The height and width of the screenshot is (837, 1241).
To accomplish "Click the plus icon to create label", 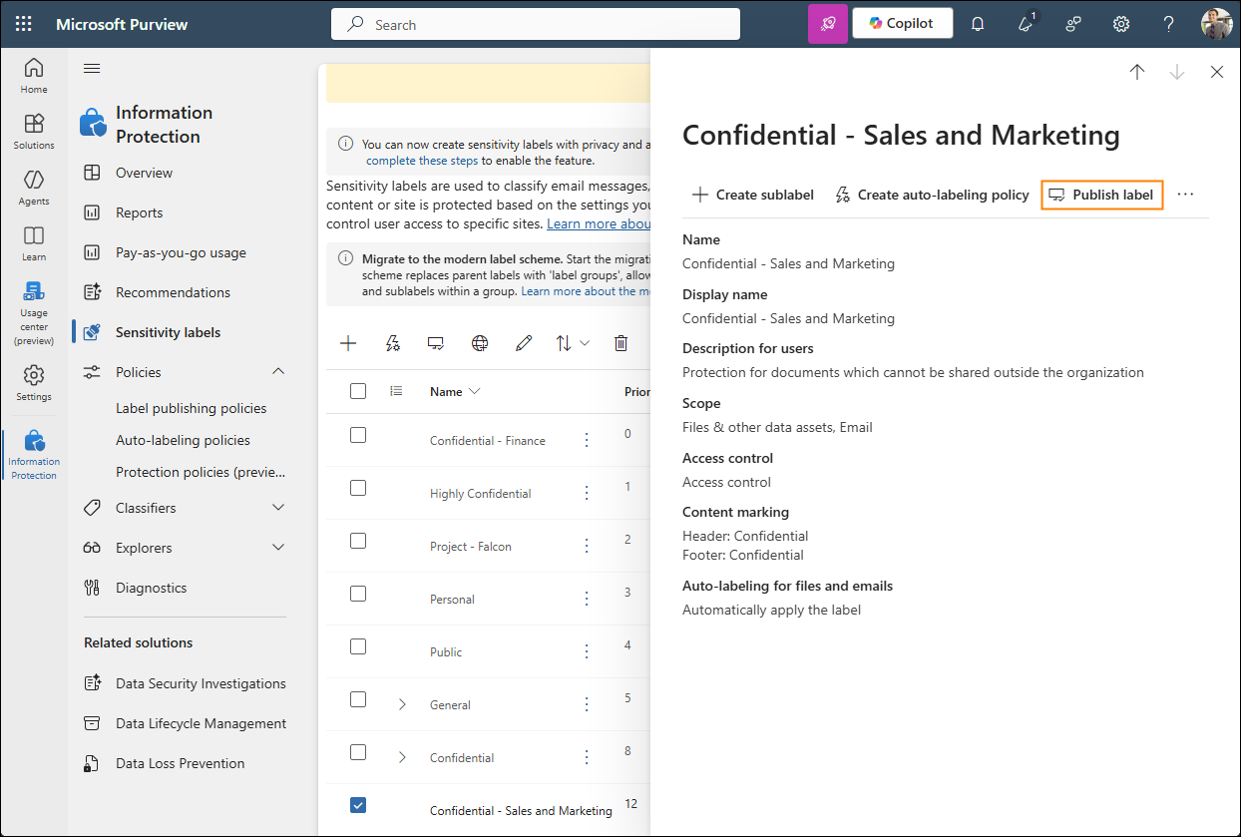I will coord(348,343).
